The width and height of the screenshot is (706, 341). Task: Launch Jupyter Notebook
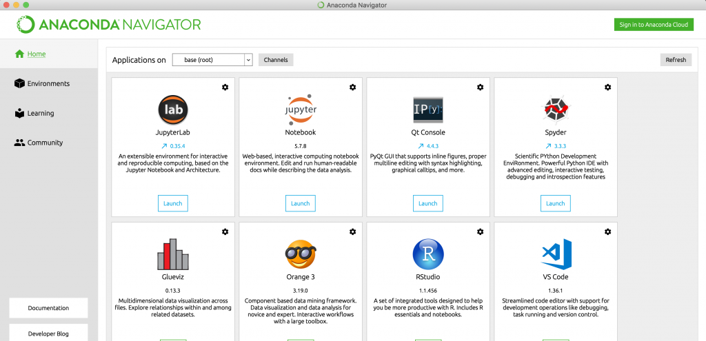(301, 203)
